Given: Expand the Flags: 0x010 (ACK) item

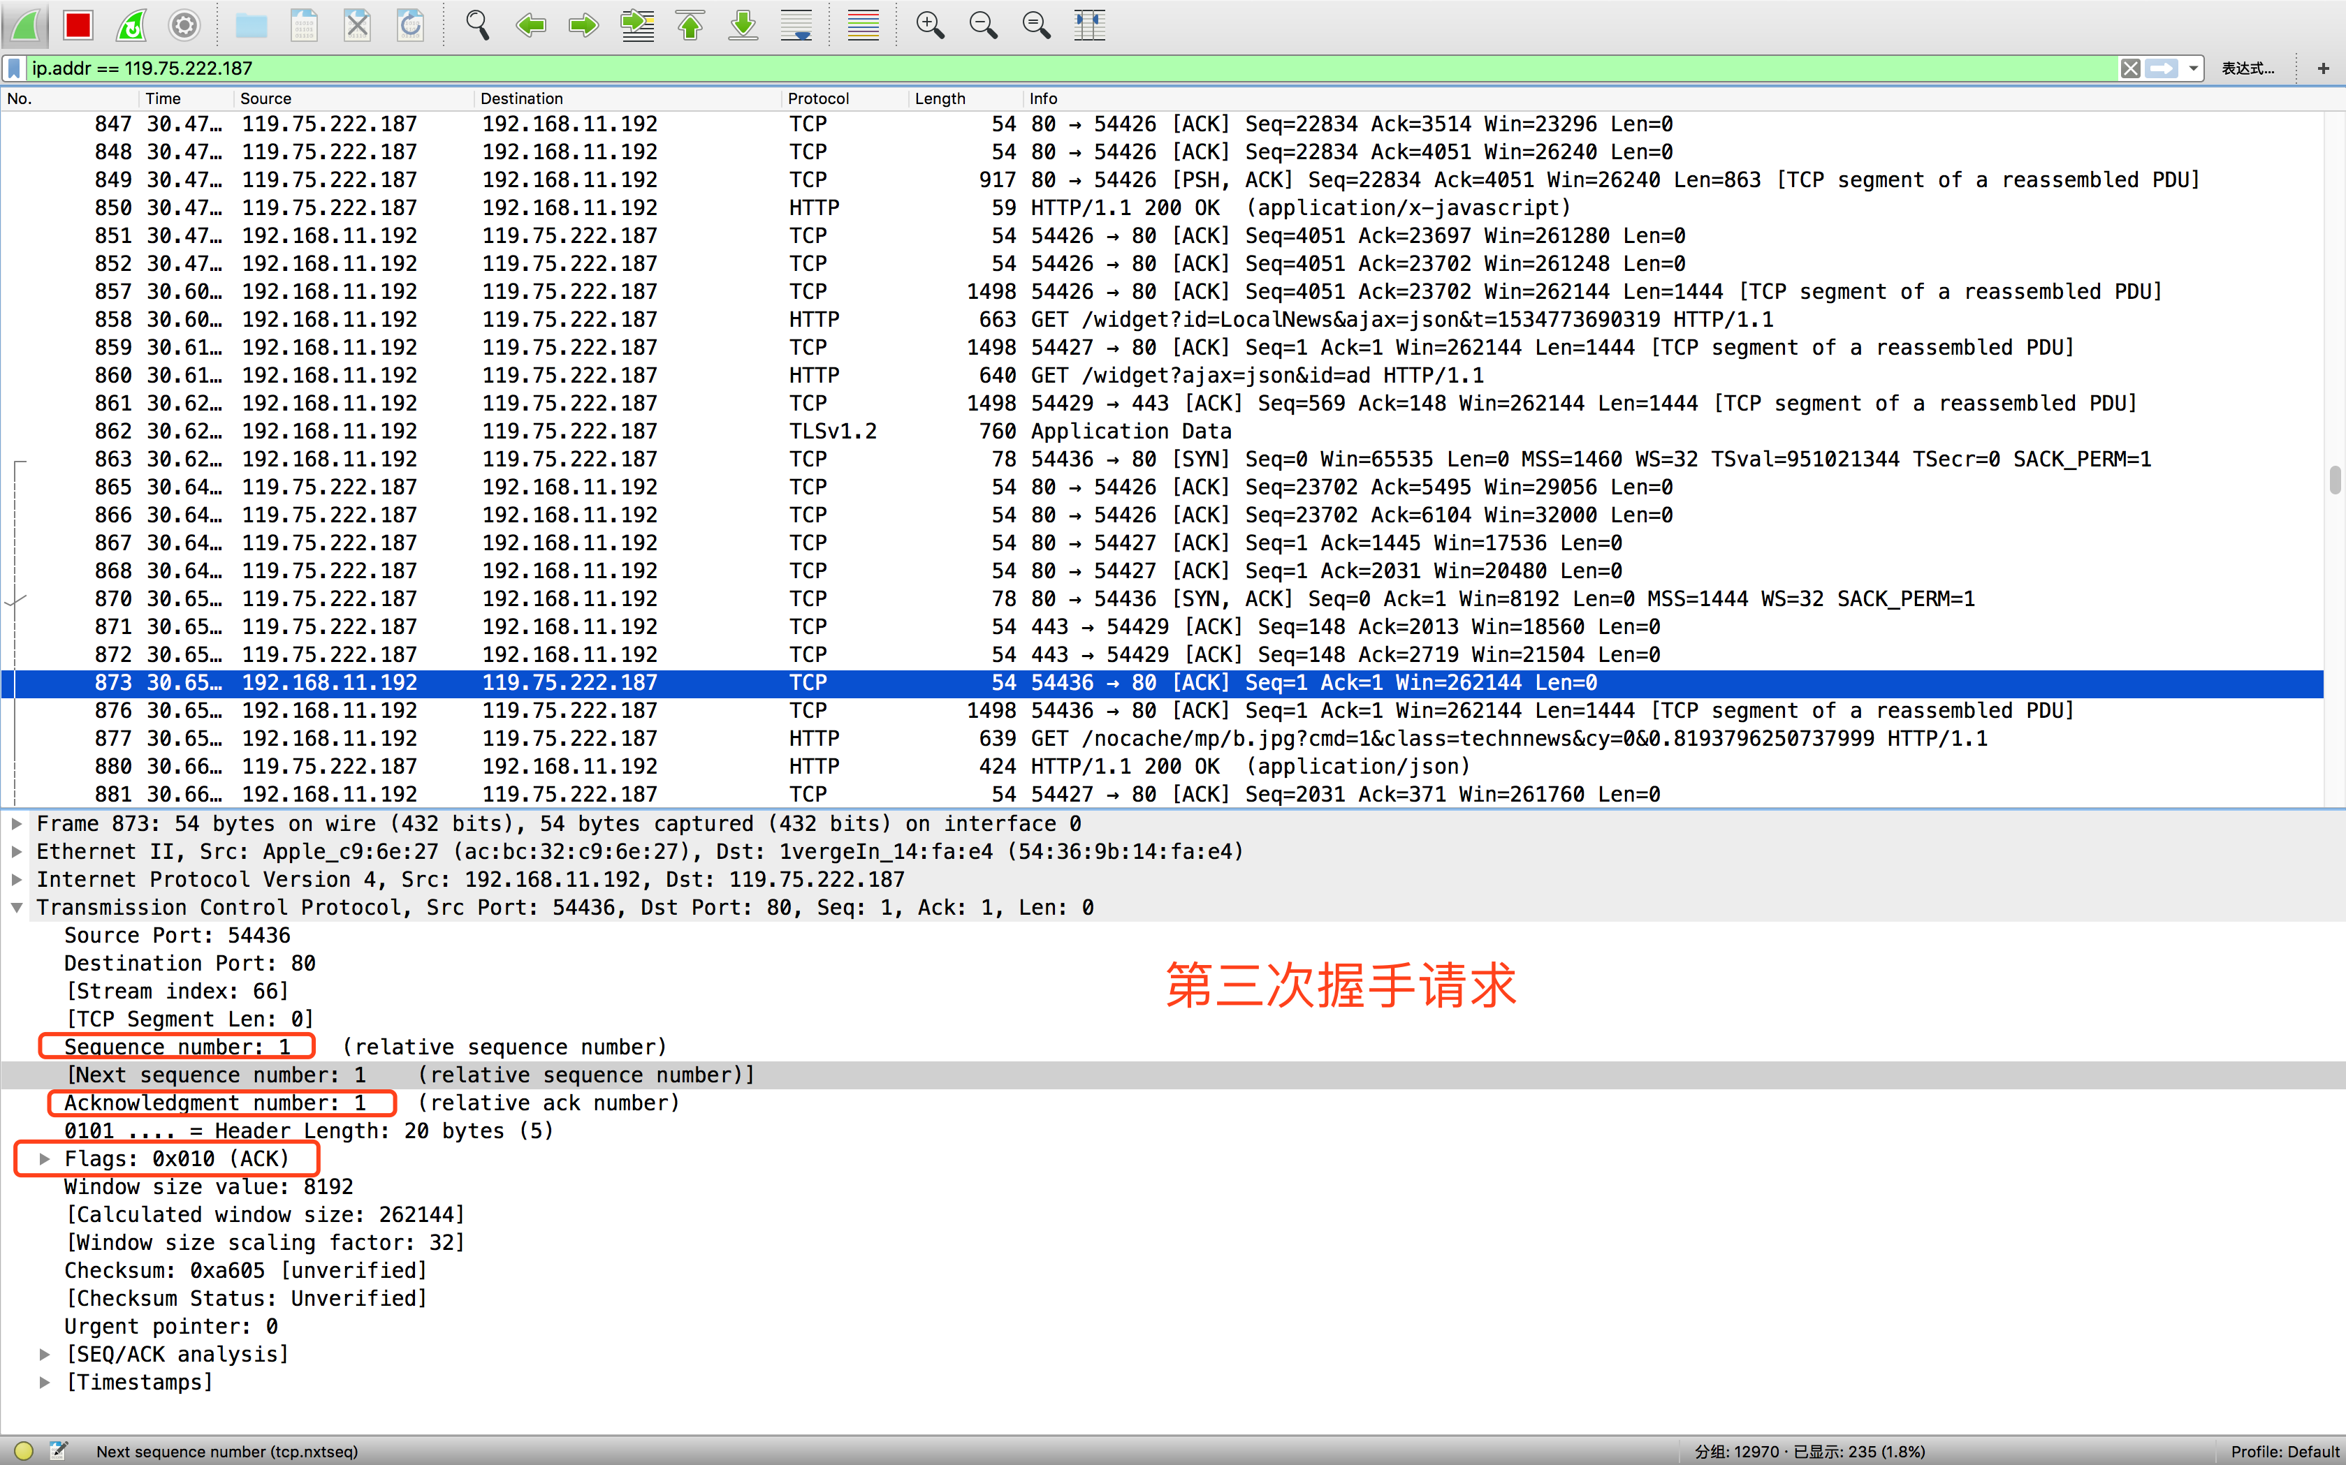Looking at the screenshot, I should [x=45, y=1159].
